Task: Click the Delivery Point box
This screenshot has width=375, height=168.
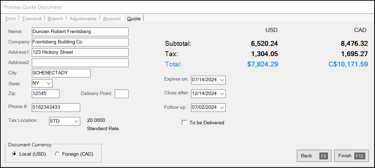Action: click(121, 94)
